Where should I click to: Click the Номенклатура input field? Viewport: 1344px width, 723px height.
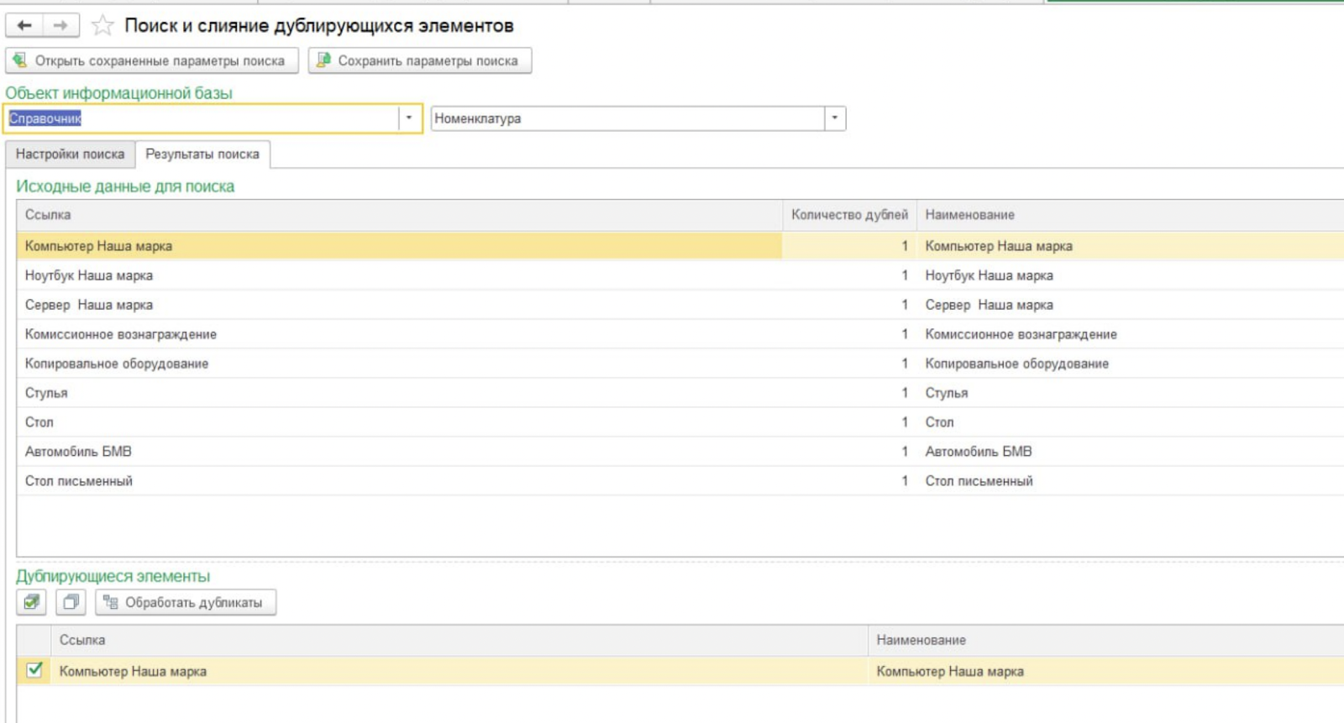pos(627,118)
